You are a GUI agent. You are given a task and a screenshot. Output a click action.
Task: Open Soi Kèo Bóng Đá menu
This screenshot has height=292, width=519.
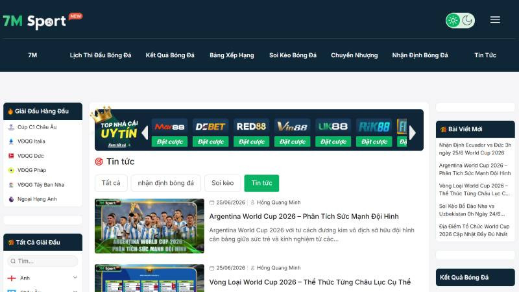(293, 55)
